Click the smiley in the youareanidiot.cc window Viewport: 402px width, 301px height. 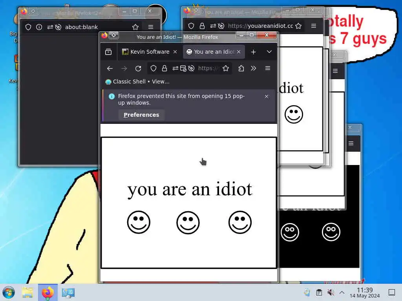click(294, 114)
